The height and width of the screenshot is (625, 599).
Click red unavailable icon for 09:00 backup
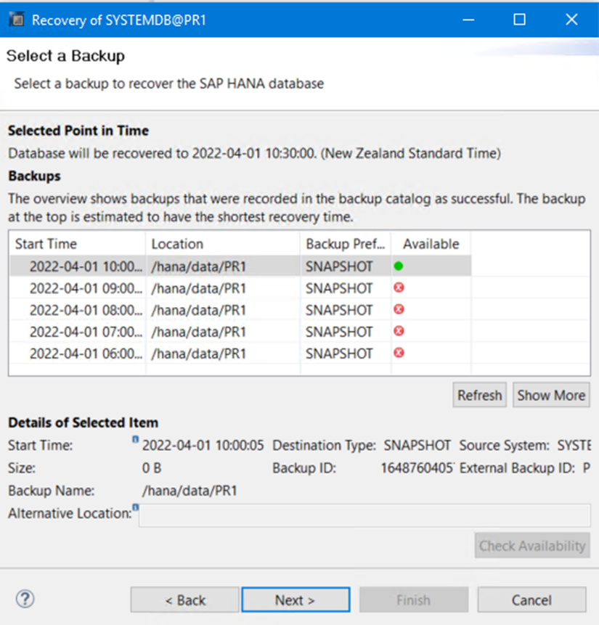399,288
